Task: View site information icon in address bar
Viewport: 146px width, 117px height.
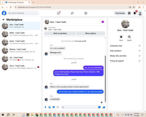Action: pyautogui.click(x=15, y=7)
